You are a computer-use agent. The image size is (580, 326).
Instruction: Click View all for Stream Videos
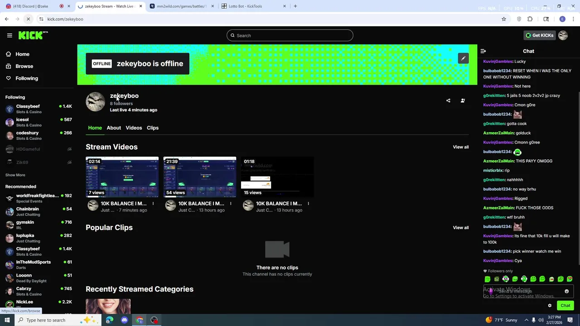[x=461, y=147]
